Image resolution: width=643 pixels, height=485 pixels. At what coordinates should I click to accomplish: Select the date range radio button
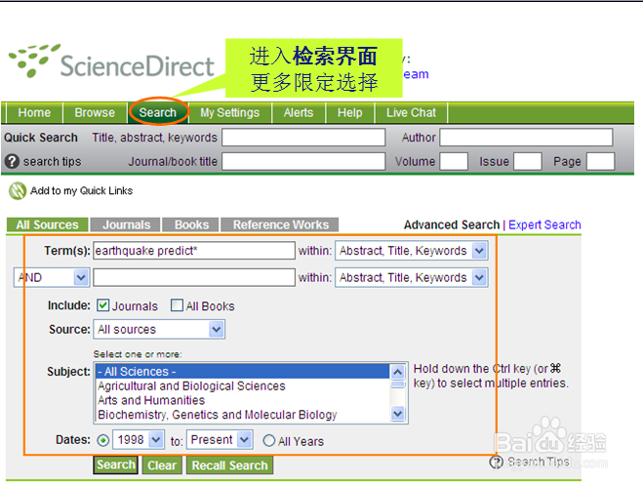pyautogui.click(x=102, y=441)
